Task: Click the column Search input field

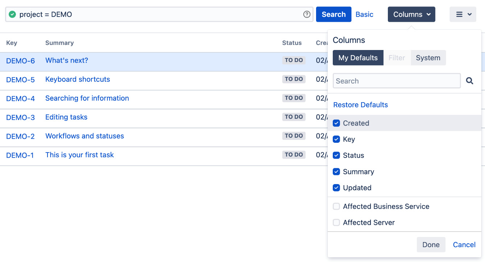Action: pyautogui.click(x=397, y=81)
